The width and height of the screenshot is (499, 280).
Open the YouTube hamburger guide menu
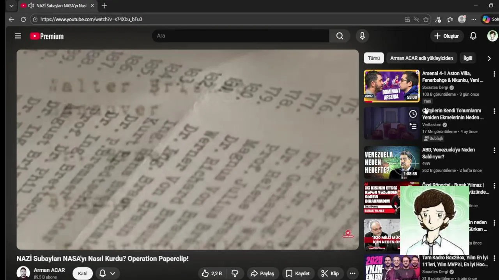click(18, 36)
